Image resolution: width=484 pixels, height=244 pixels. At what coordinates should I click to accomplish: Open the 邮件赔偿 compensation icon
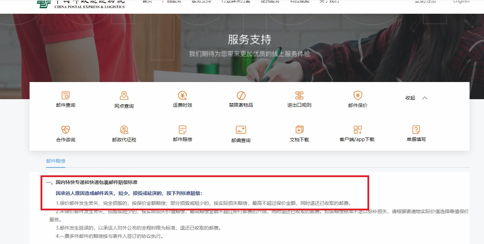pos(183,130)
